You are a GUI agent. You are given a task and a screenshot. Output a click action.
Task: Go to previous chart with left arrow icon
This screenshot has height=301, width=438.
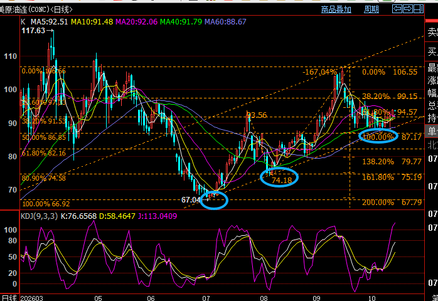click(x=397, y=9)
